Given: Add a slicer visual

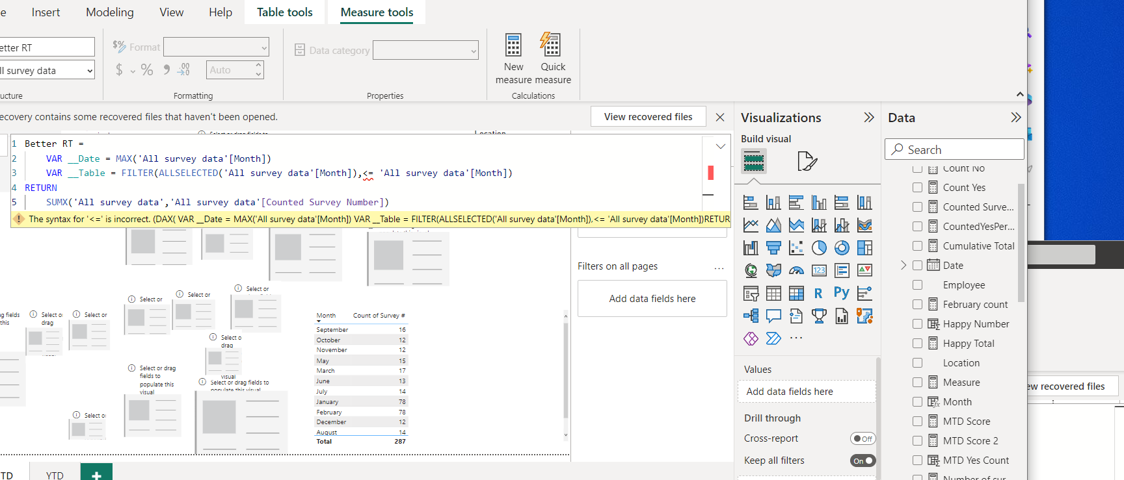Looking at the screenshot, I should [x=751, y=293].
